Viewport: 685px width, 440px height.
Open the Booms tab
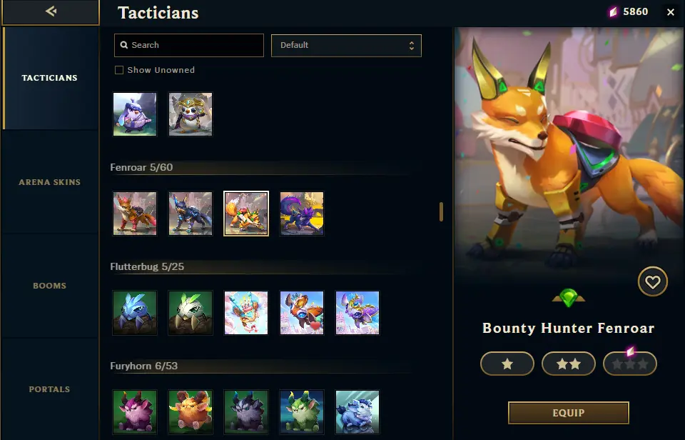click(50, 286)
